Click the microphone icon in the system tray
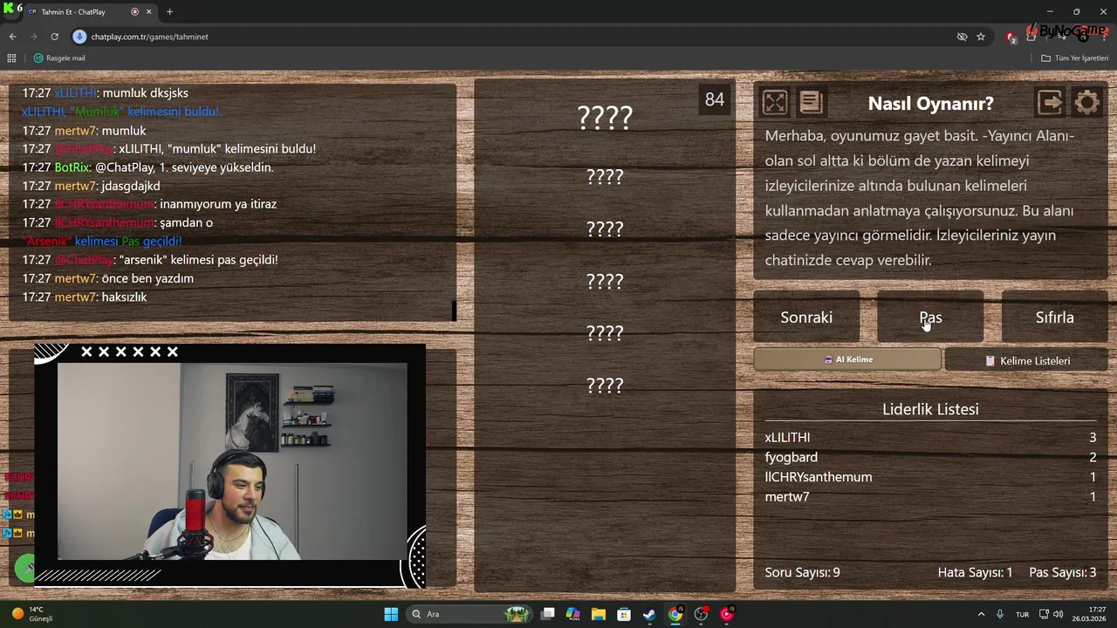Image resolution: width=1117 pixels, height=628 pixels. pyautogui.click(x=1000, y=614)
